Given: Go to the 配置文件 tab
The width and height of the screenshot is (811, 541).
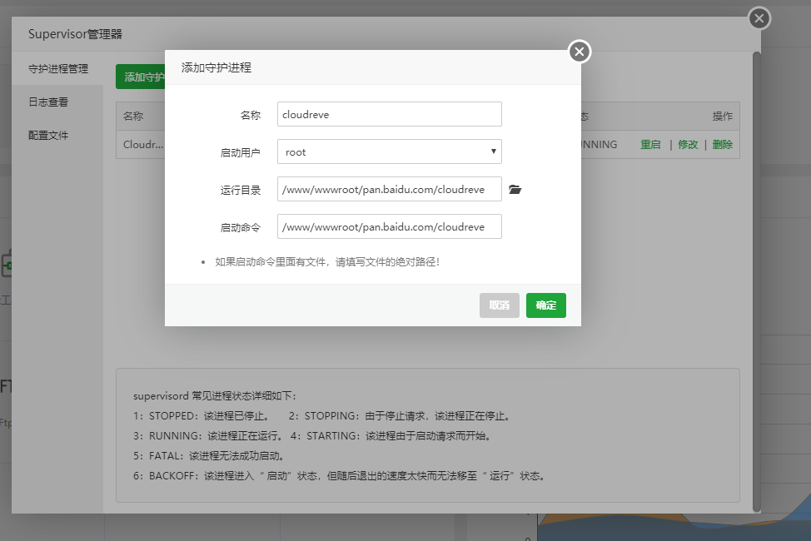Looking at the screenshot, I should click(48, 135).
